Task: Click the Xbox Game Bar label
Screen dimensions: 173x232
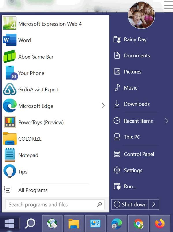Action: [x=36, y=57]
